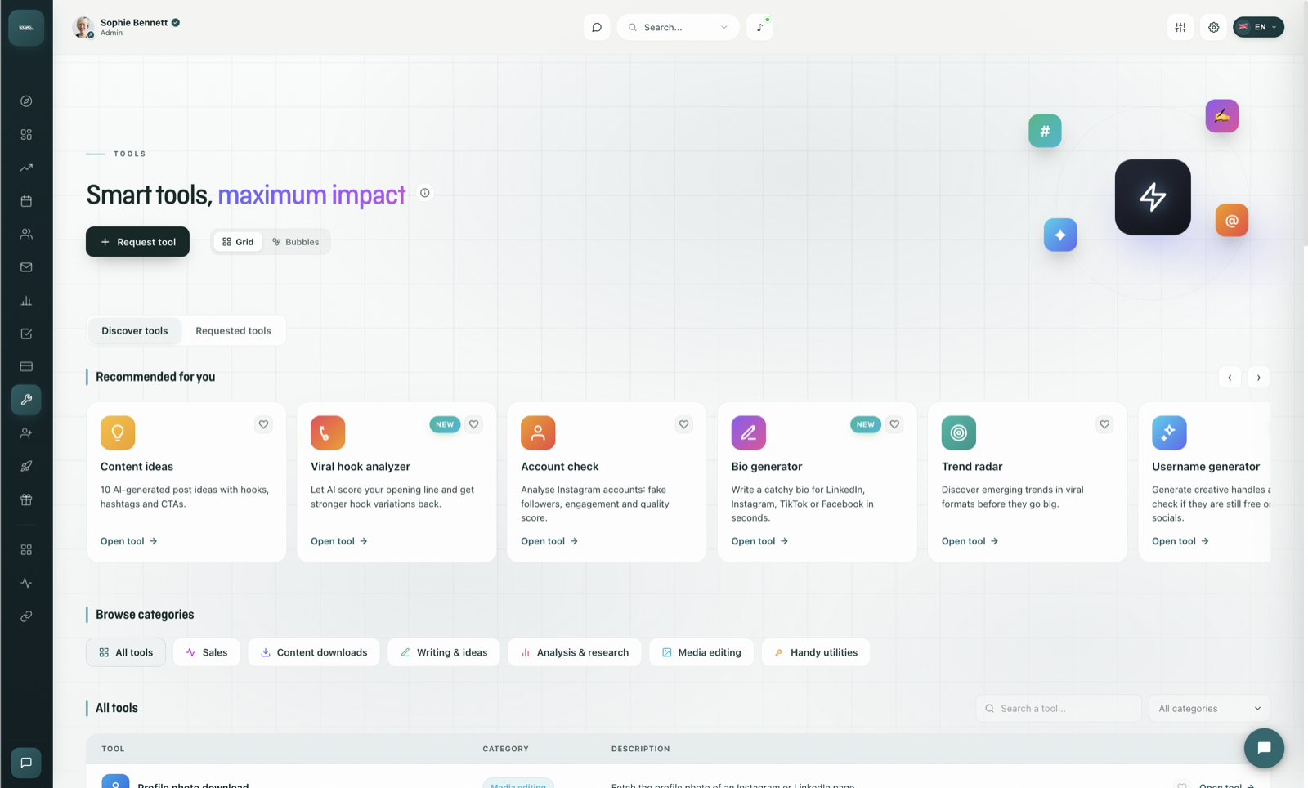Screen dimensions: 1308x788
Task: Favorite the Viral hook analyzer tool
Action: pyautogui.click(x=473, y=424)
